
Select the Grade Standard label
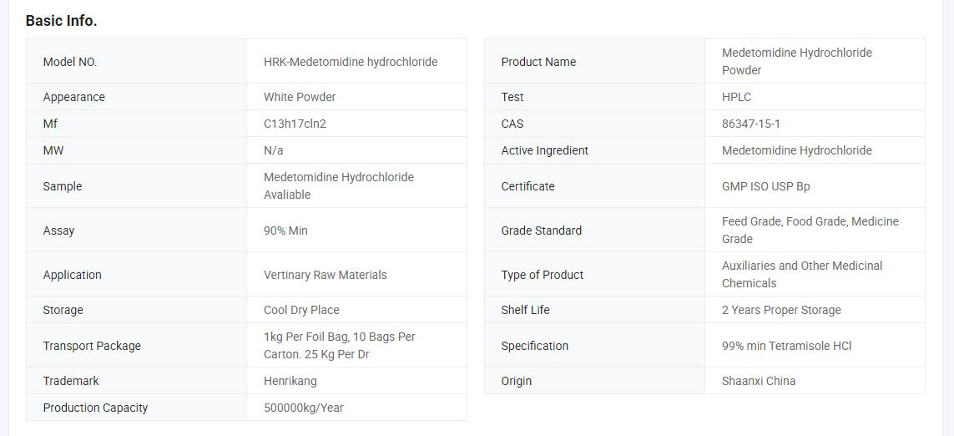pyautogui.click(x=541, y=231)
